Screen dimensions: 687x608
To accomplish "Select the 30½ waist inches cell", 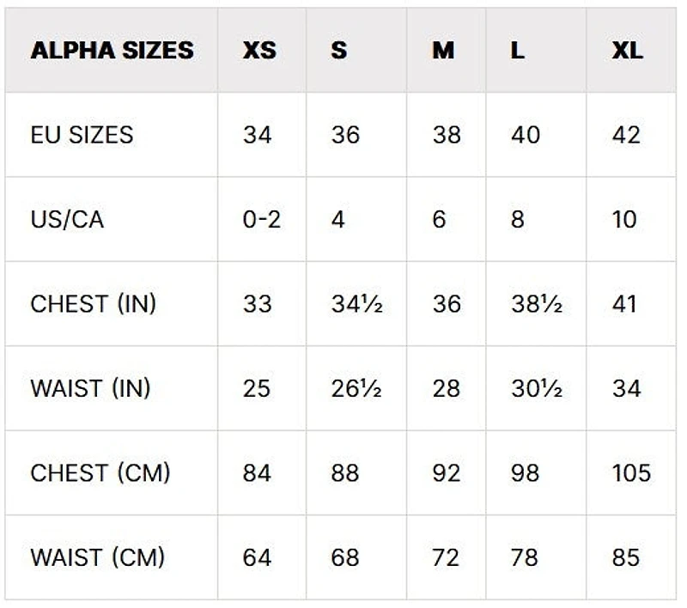I will coord(536,388).
